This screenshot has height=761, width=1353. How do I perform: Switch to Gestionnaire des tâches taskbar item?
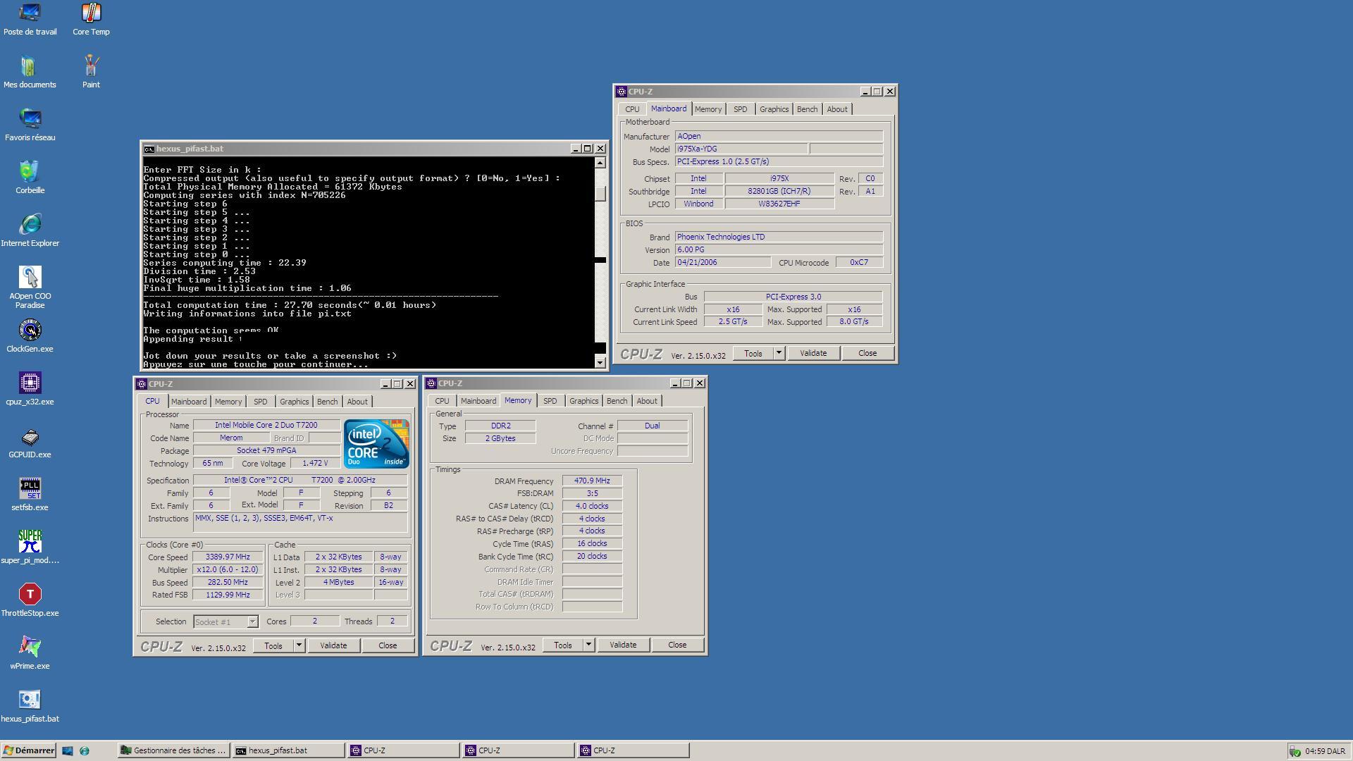[x=173, y=750]
